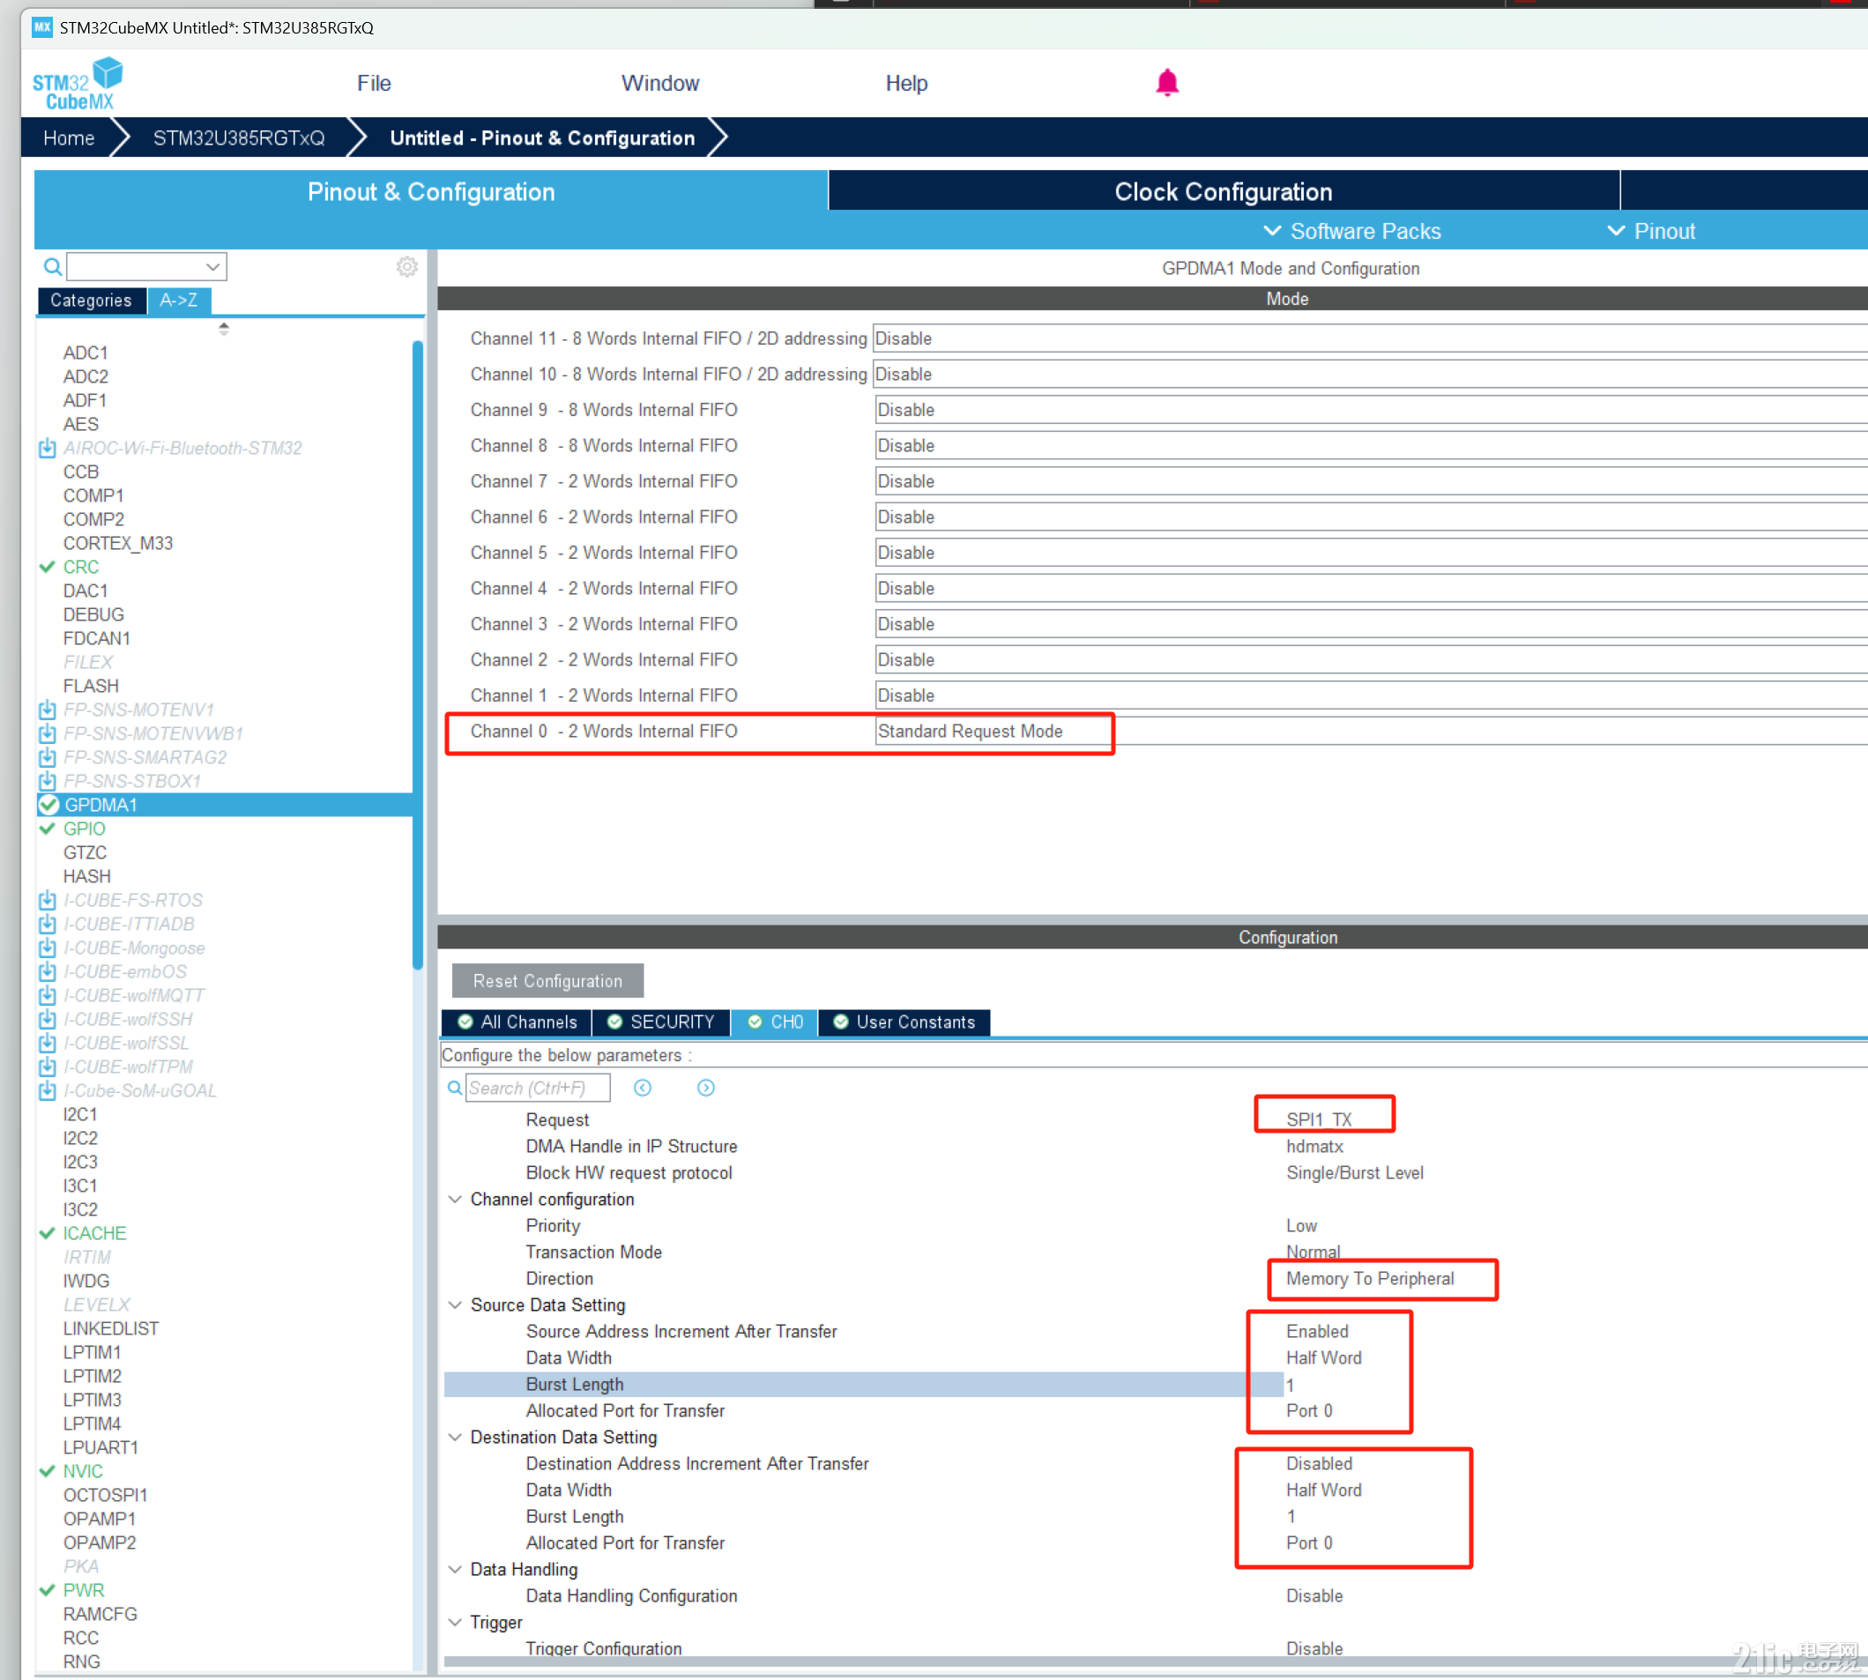1868x1680 pixels.
Task: Click the download icon next to FP-SNS-STBOX1
Action: (x=47, y=781)
